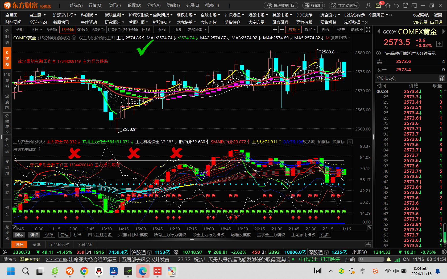
Task: Switch to the 月线 monthly period
Action: [x=177, y=29]
